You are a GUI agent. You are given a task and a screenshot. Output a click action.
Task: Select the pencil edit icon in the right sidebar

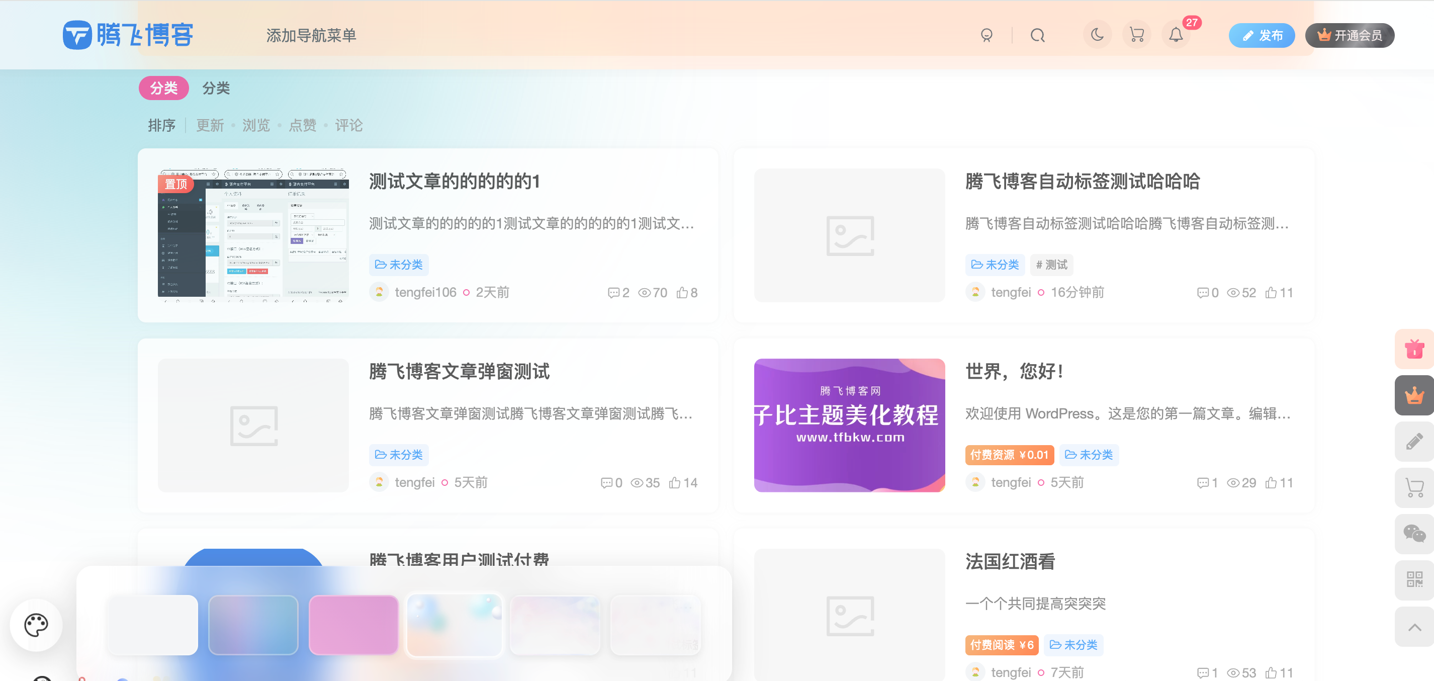(x=1414, y=442)
